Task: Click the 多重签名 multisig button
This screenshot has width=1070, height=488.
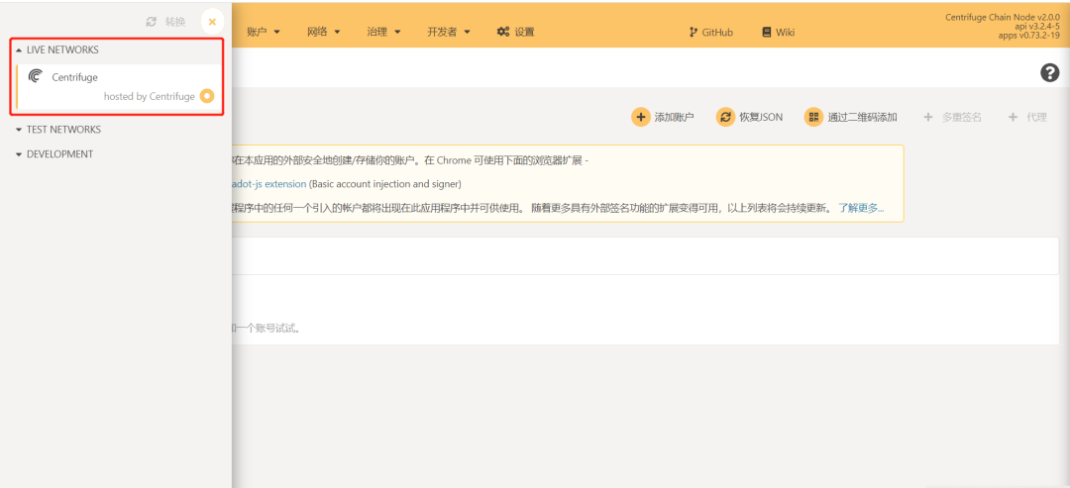Action: (952, 117)
